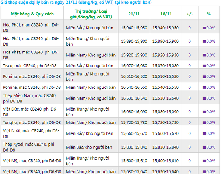Click 'Miền Bắc/ Kho người bán' in Tisco row

pyautogui.click(x=90, y=66)
